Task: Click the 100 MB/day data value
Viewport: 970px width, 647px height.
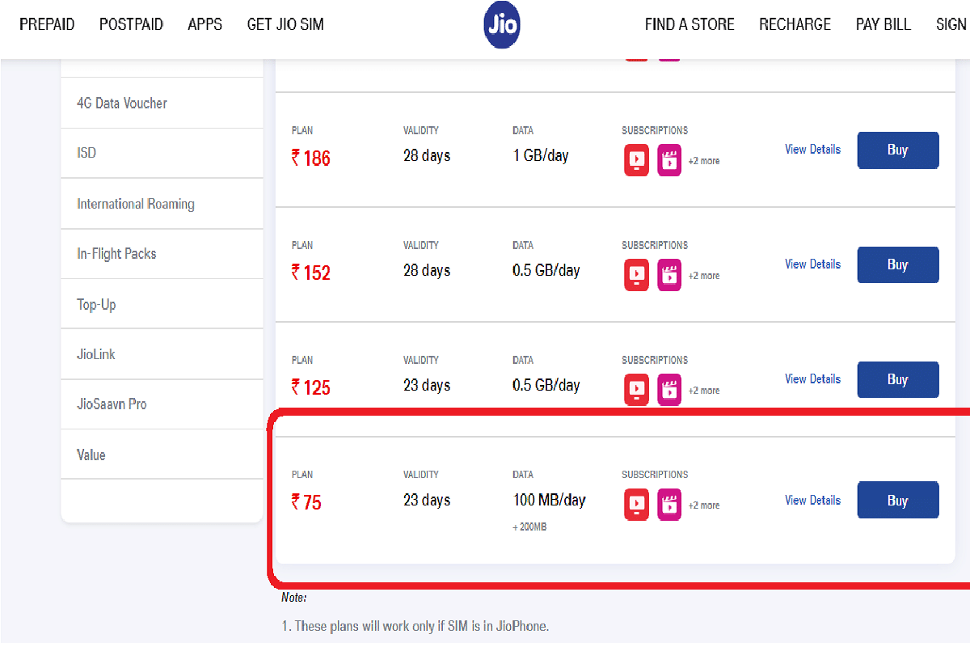Action: tap(550, 501)
